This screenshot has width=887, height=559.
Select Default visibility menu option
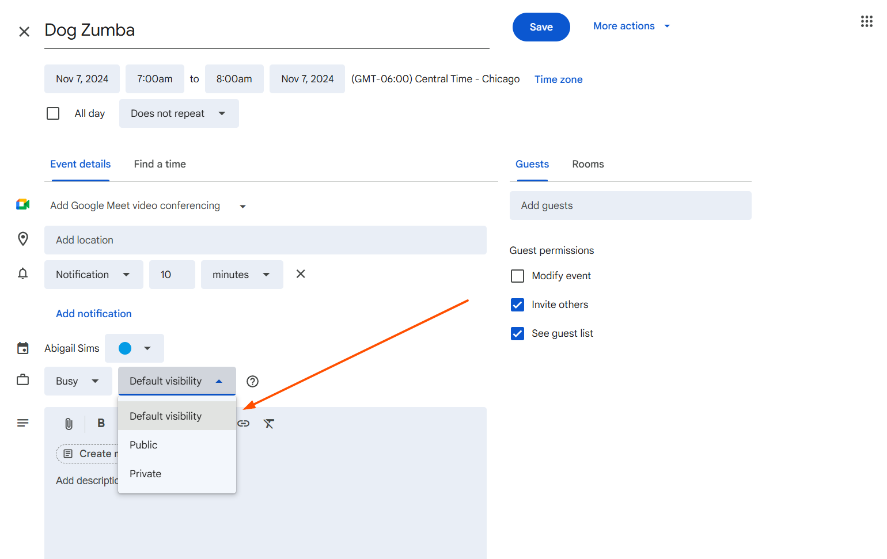[177, 416]
